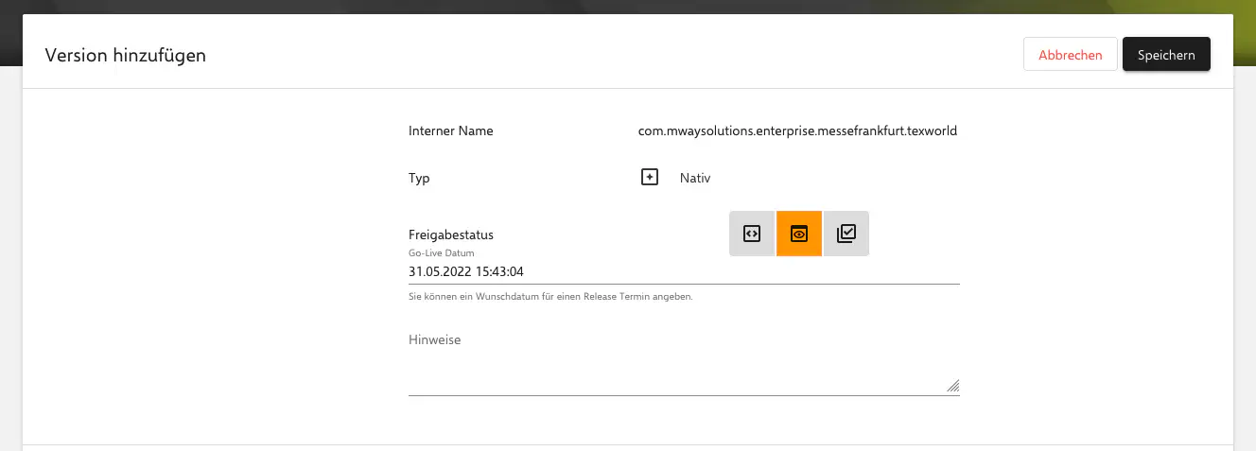The image size is (1256, 451).
Task: Select the orange eye preview release status
Action: [x=799, y=234]
